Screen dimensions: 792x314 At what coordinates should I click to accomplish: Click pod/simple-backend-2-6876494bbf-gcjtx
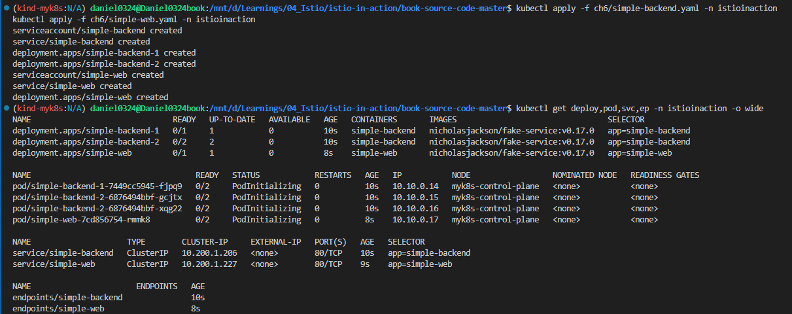(x=97, y=198)
